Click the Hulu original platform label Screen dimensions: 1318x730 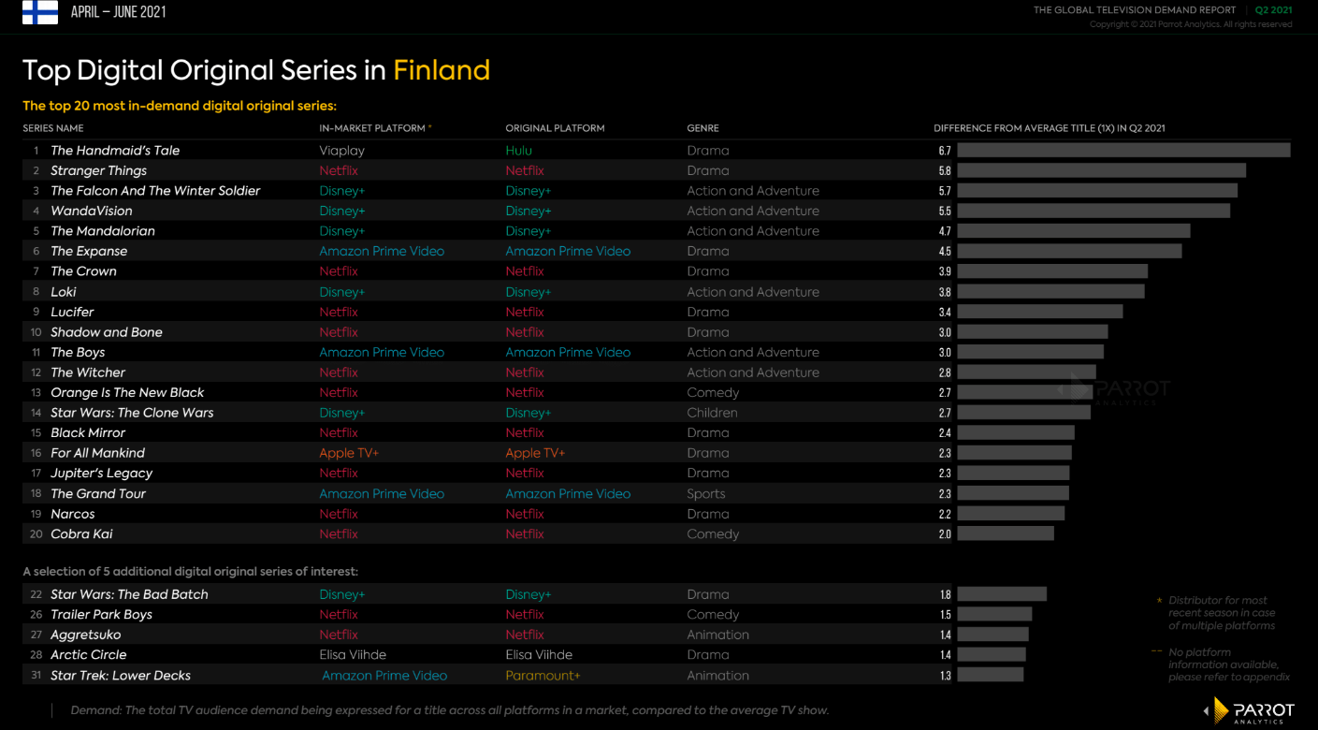click(518, 150)
